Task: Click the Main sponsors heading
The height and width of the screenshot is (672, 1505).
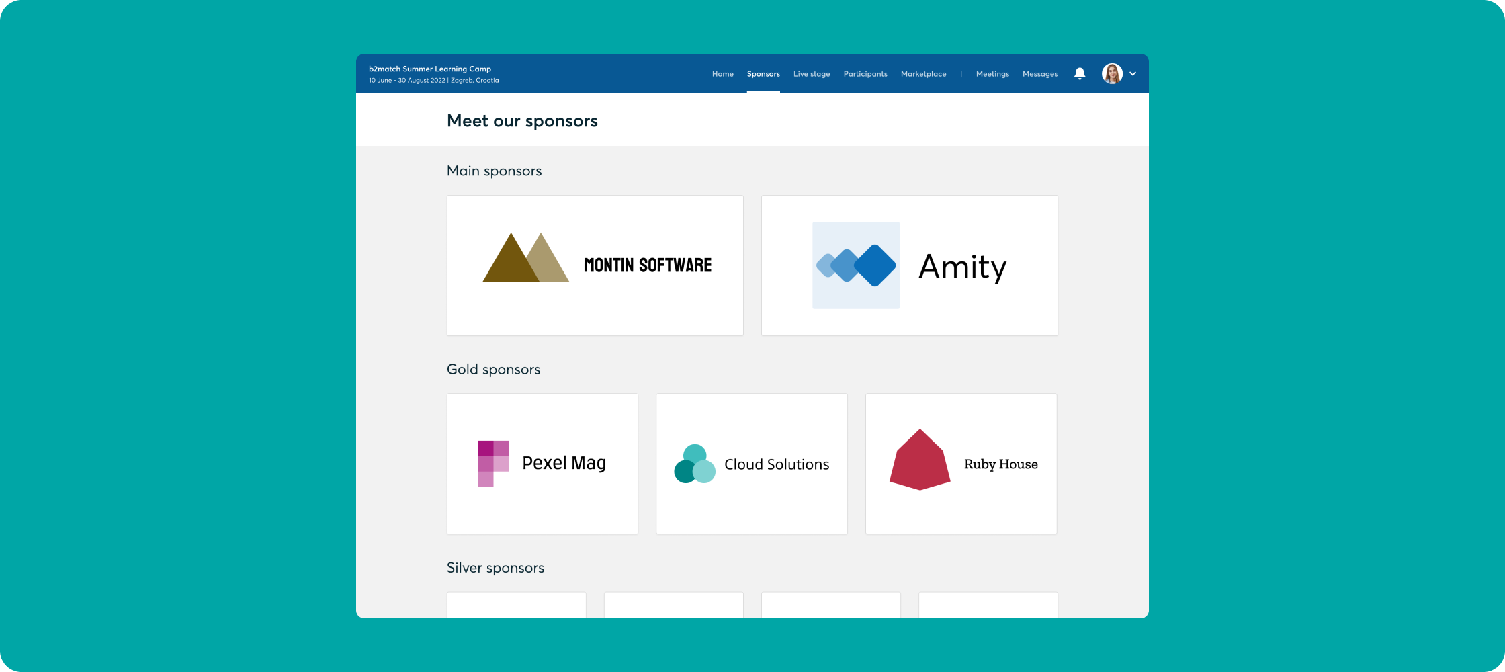Action: 494,171
